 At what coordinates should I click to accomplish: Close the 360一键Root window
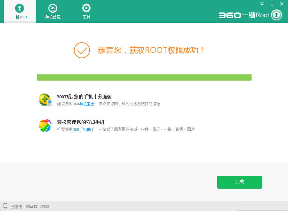282,4
